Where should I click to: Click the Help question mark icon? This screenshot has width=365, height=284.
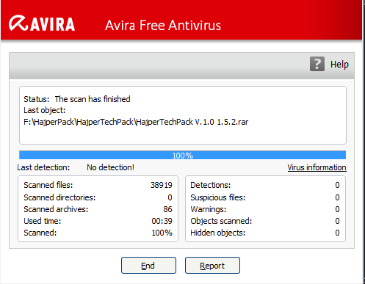[x=317, y=64]
